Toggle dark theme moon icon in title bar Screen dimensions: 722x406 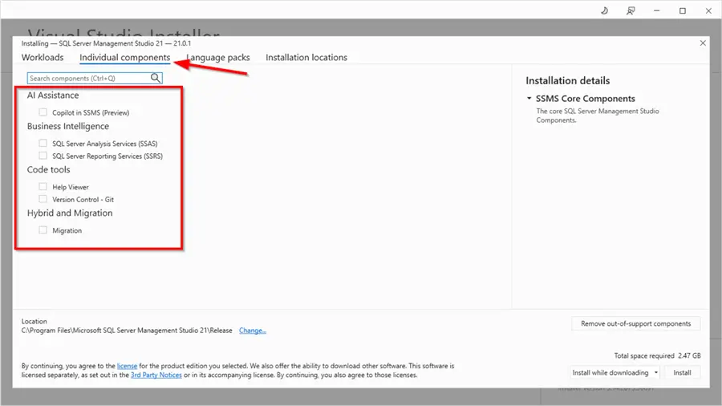pos(605,10)
